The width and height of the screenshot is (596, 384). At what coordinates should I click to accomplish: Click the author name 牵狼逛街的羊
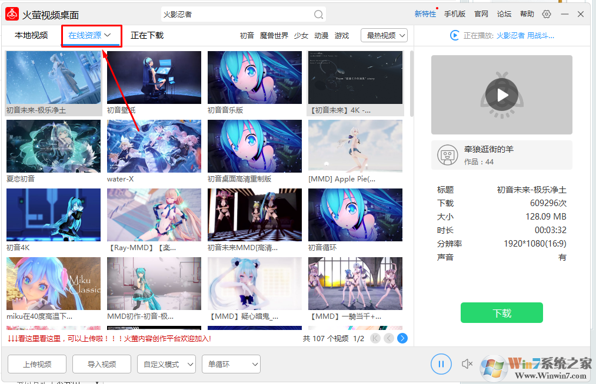pyautogui.click(x=489, y=149)
